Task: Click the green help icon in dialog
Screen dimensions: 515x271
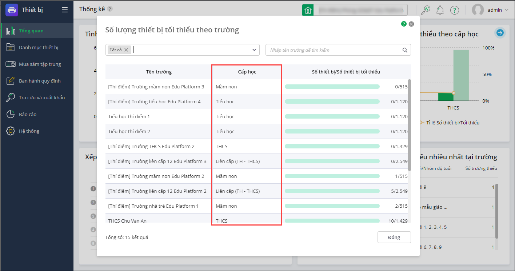Action: point(404,24)
